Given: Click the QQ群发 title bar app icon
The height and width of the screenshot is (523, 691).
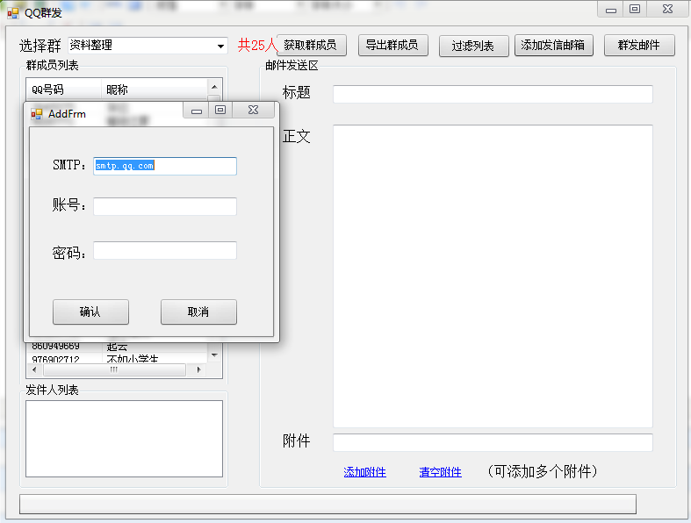Looking at the screenshot, I should pyautogui.click(x=13, y=13).
